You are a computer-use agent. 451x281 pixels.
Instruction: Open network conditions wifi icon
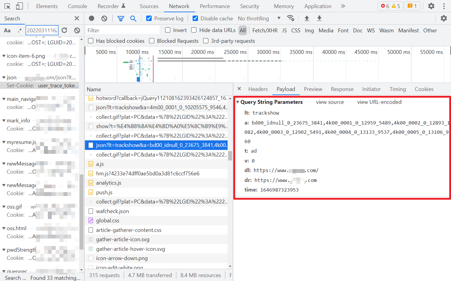290,18
